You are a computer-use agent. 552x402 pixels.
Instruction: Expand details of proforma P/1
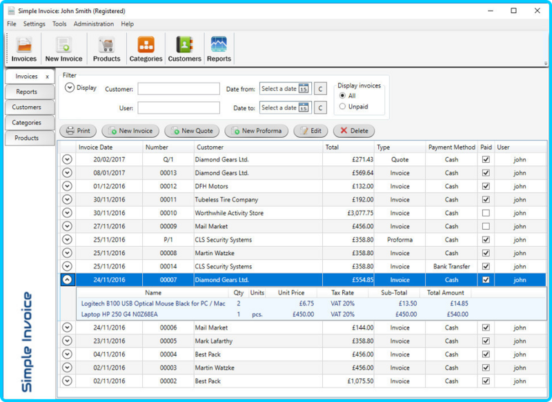67,239
